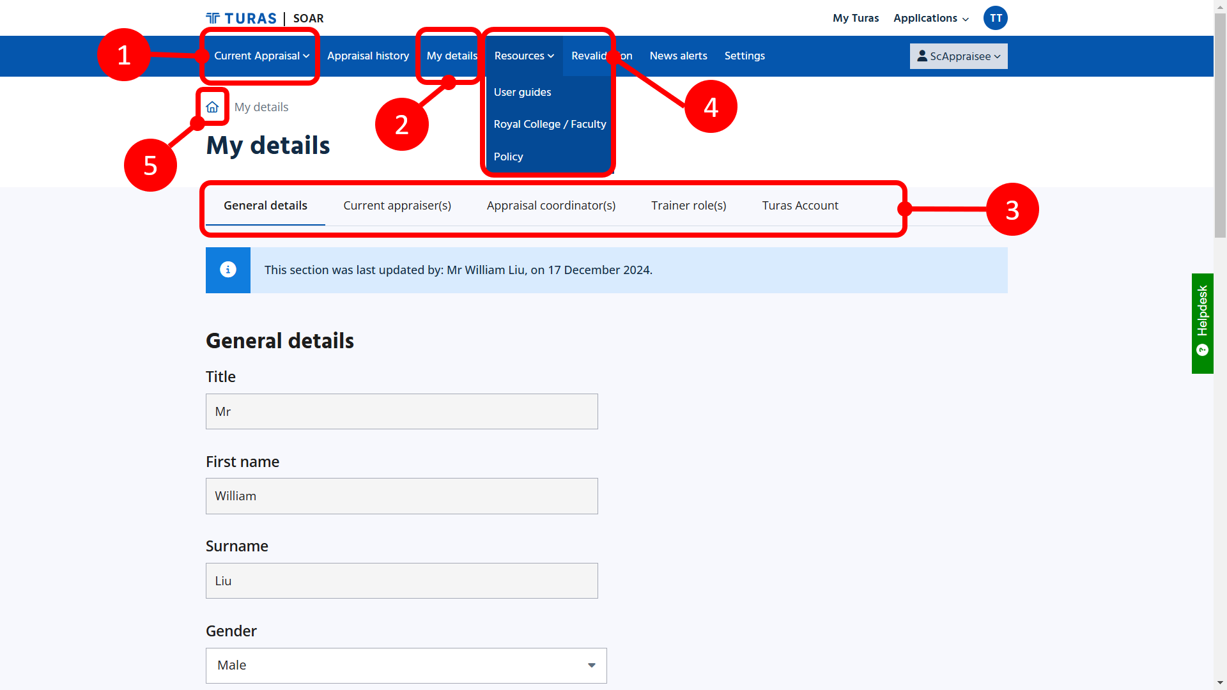Choose Royal College / Faculty menu entry
Image resolution: width=1227 pixels, height=690 pixels.
550,124
